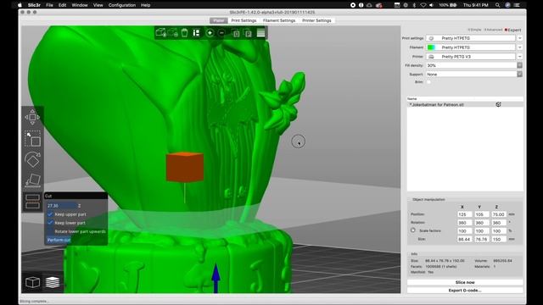Click the Scale factors Y input field
Screen dimensions: 543x305
[481, 231]
